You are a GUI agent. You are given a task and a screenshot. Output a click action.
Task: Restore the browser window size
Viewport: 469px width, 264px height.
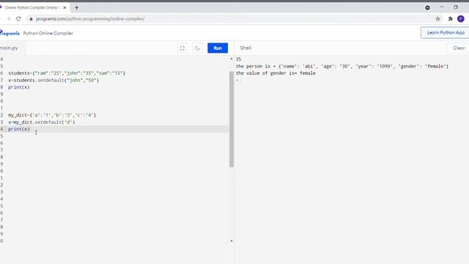[x=456, y=7]
